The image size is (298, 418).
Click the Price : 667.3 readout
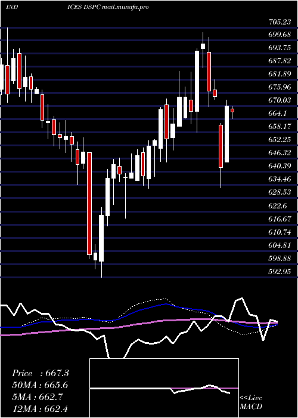(41, 373)
